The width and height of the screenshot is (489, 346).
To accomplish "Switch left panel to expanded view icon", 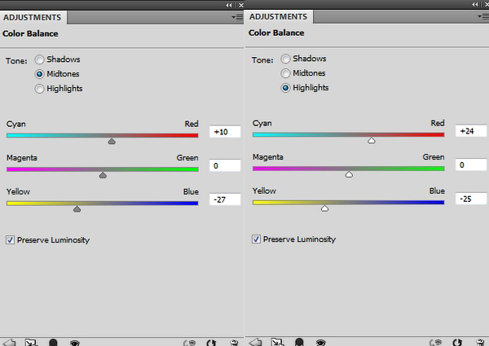I will point(31,342).
